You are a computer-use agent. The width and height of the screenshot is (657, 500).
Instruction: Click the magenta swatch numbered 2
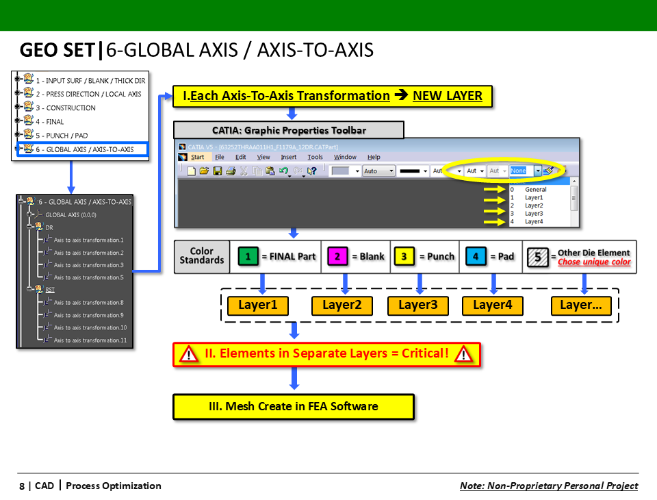tap(337, 256)
